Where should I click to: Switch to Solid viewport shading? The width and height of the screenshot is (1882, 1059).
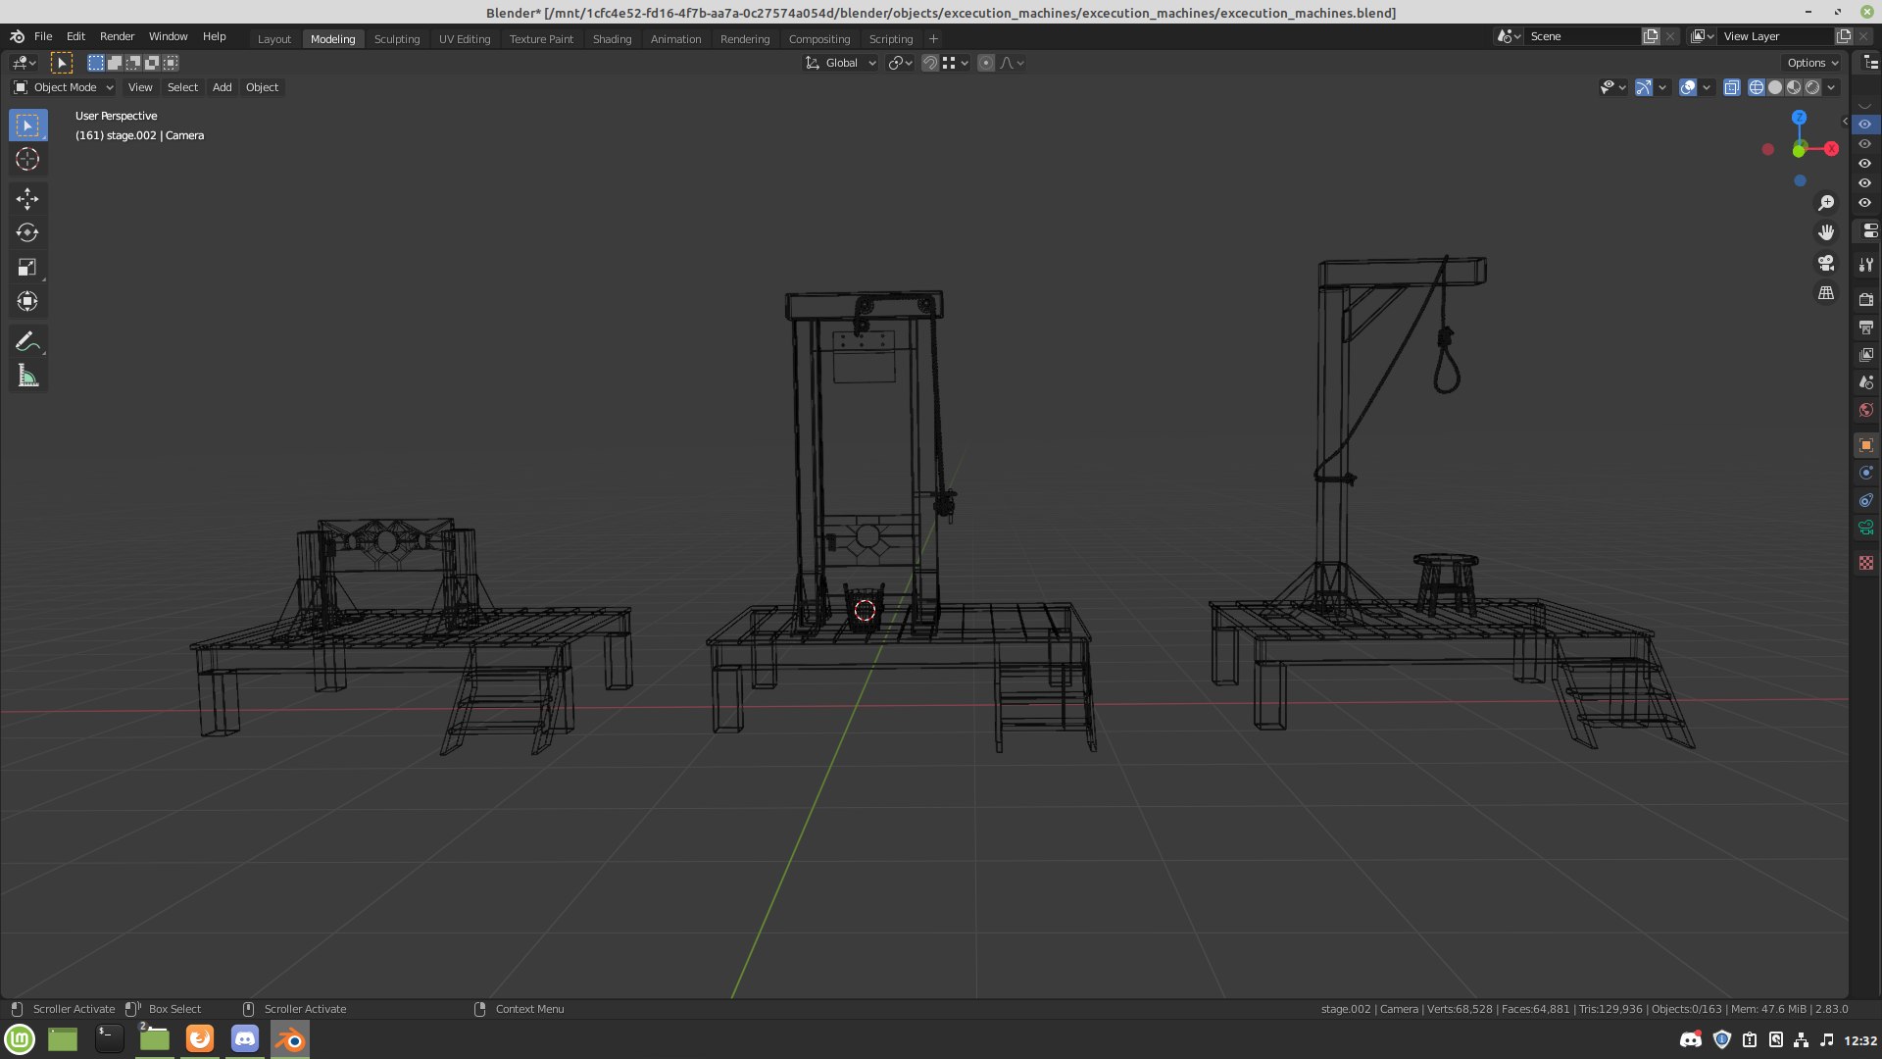click(x=1775, y=87)
